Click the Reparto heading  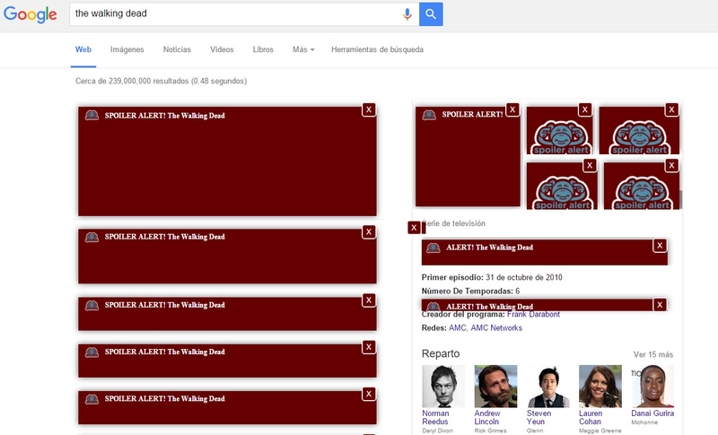point(441,353)
